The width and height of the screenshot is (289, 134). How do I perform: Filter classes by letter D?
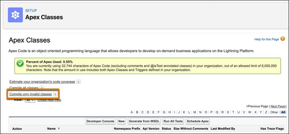148,112
